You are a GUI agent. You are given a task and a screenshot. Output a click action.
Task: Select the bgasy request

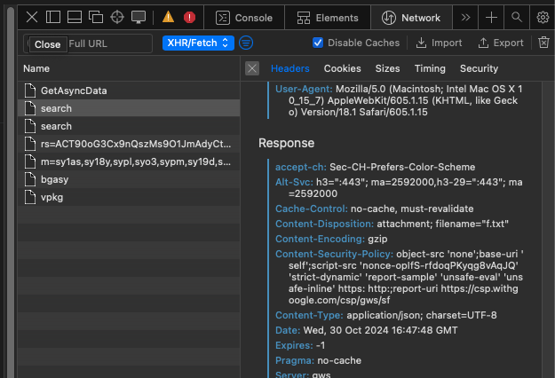point(129,179)
